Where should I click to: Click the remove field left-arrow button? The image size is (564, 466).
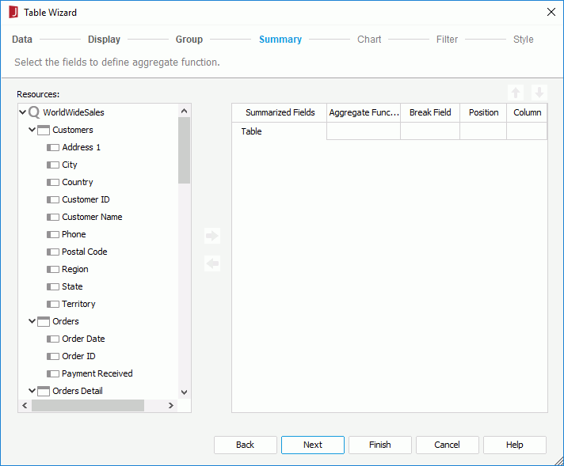212,263
